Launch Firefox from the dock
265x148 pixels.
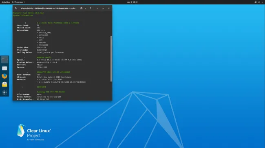tap(4, 76)
